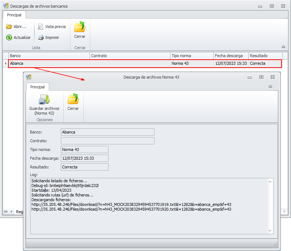Sort by Fecha descarga column header
The width and height of the screenshot is (291, 251).
[x=231, y=56]
